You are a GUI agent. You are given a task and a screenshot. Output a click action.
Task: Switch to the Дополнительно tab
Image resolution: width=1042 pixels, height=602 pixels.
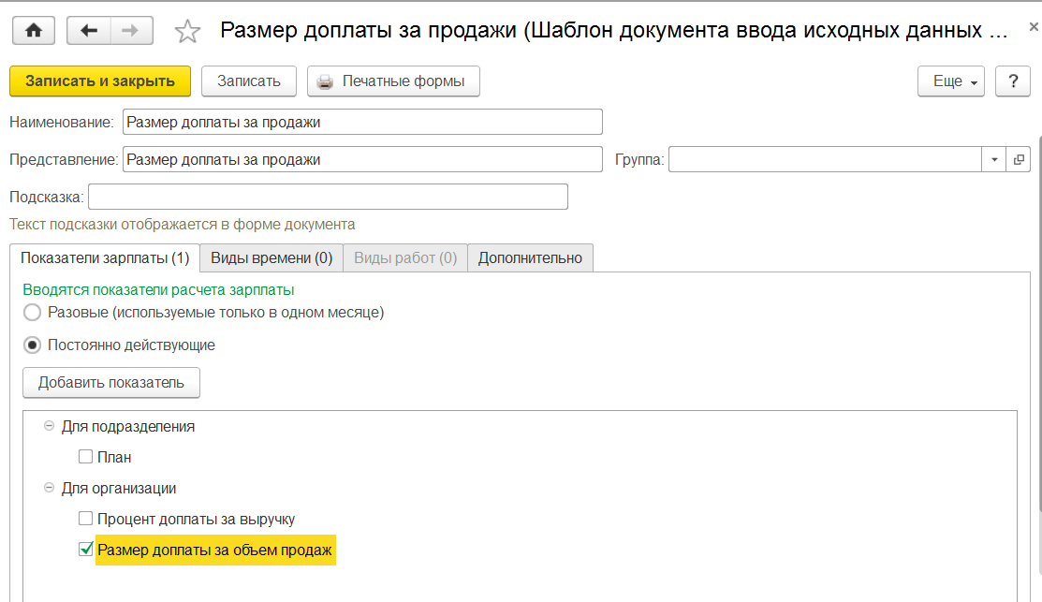(530, 257)
